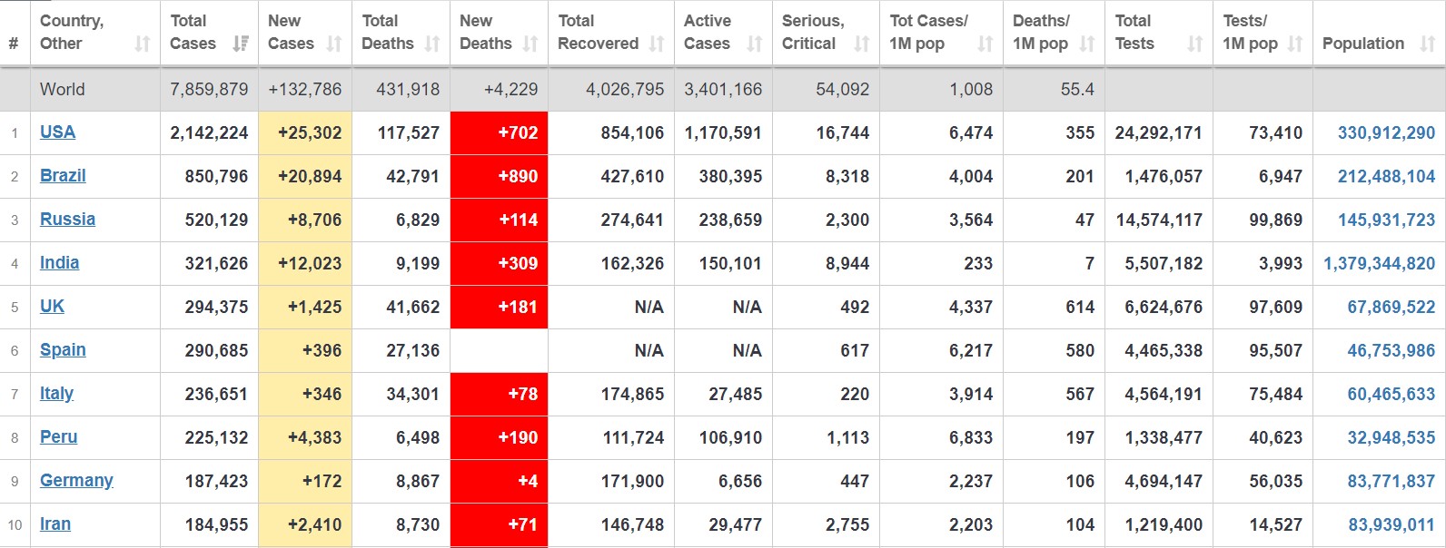
Task: Sort by Total Deaths column icon
Action: point(432,44)
